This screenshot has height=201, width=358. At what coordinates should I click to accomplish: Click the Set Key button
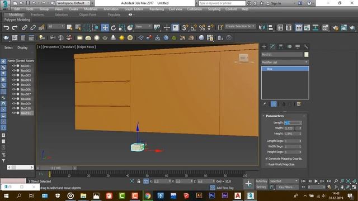coord(261,187)
